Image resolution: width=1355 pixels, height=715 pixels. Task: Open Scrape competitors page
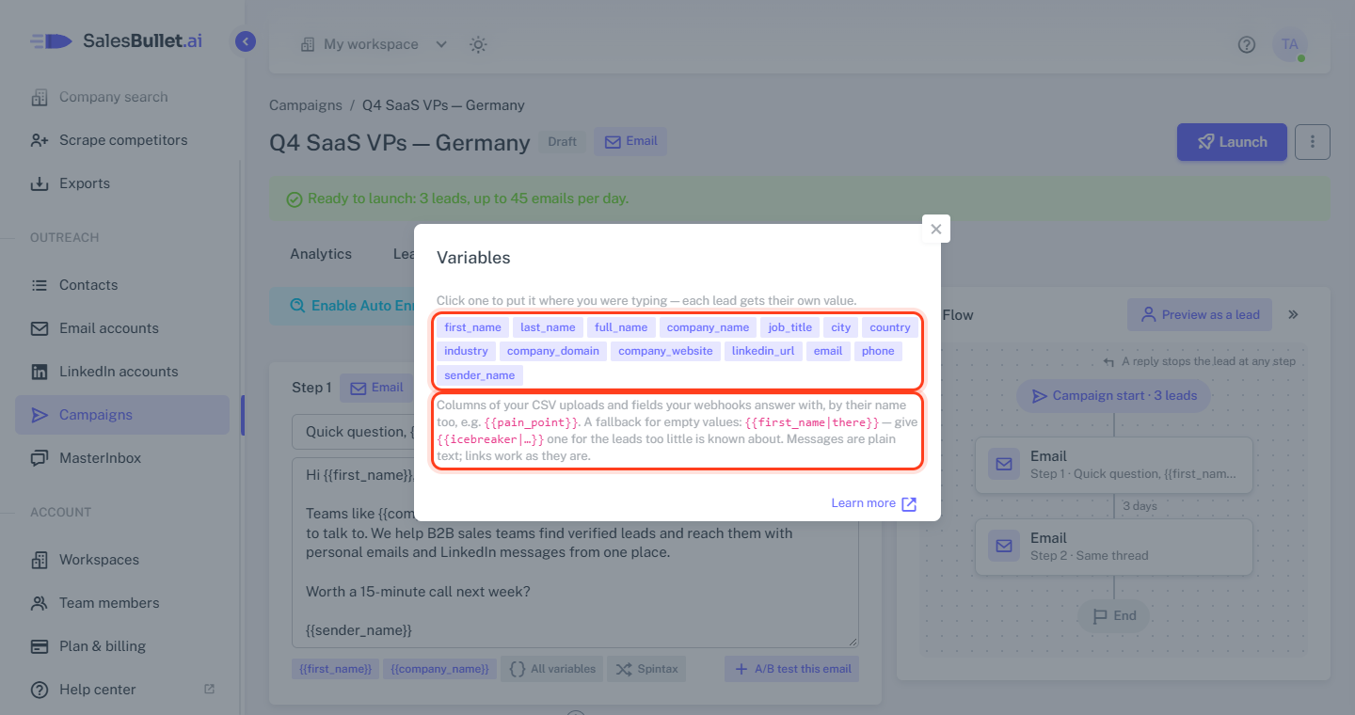[122, 140]
